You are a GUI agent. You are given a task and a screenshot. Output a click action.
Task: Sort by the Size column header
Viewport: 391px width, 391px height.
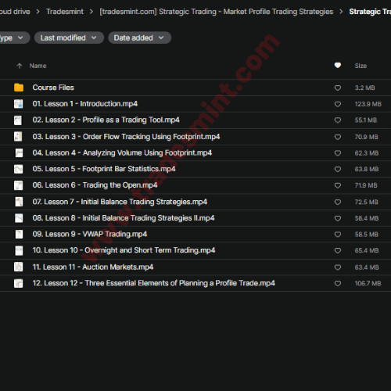tap(361, 66)
